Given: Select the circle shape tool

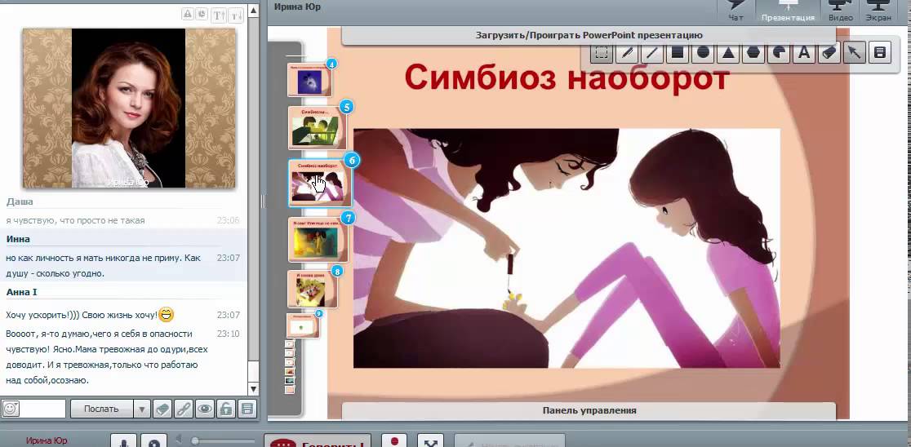Looking at the screenshot, I should pyautogui.click(x=703, y=53).
